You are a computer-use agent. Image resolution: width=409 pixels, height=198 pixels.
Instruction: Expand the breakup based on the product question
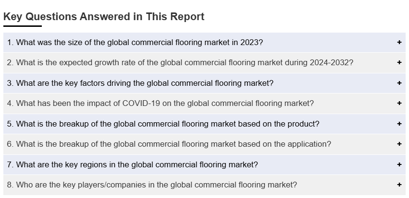[163, 124]
